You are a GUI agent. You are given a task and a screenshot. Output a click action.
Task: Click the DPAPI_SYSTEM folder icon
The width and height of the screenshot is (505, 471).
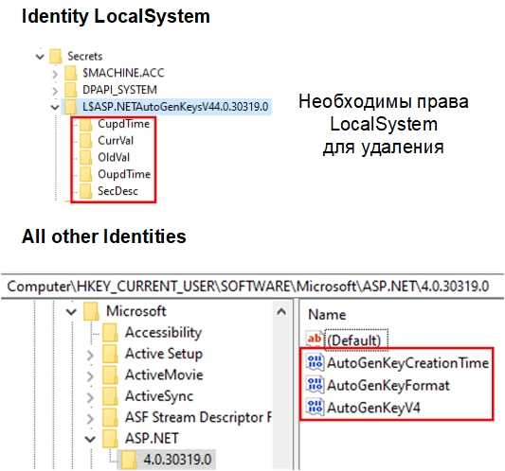point(70,90)
